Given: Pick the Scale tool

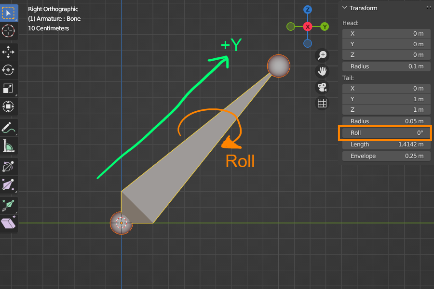Looking at the screenshot, I should tap(9, 88).
